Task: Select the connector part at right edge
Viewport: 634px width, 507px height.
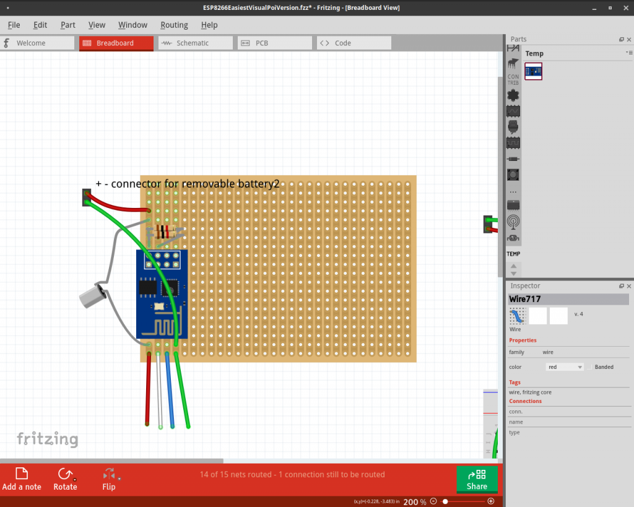Action: pyautogui.click(x=488, y=224)
